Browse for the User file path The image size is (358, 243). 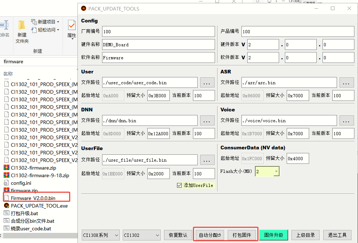[x=207, y=83]
